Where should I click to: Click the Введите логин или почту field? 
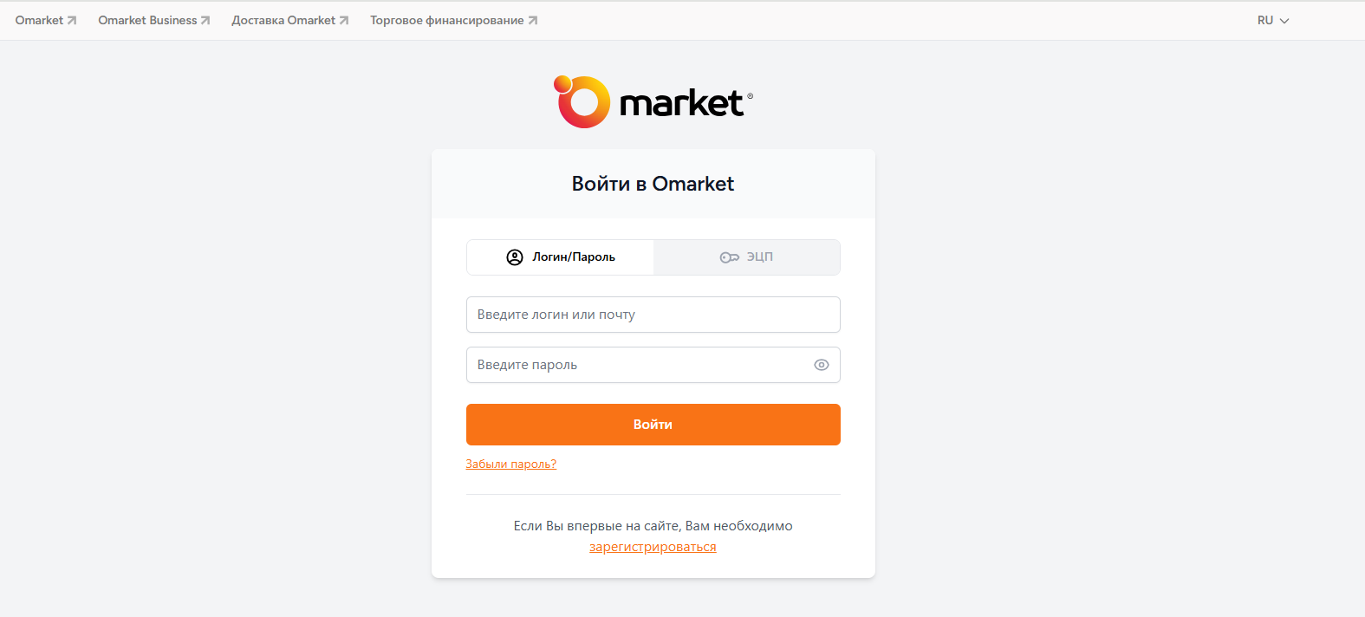coord(653,314)
